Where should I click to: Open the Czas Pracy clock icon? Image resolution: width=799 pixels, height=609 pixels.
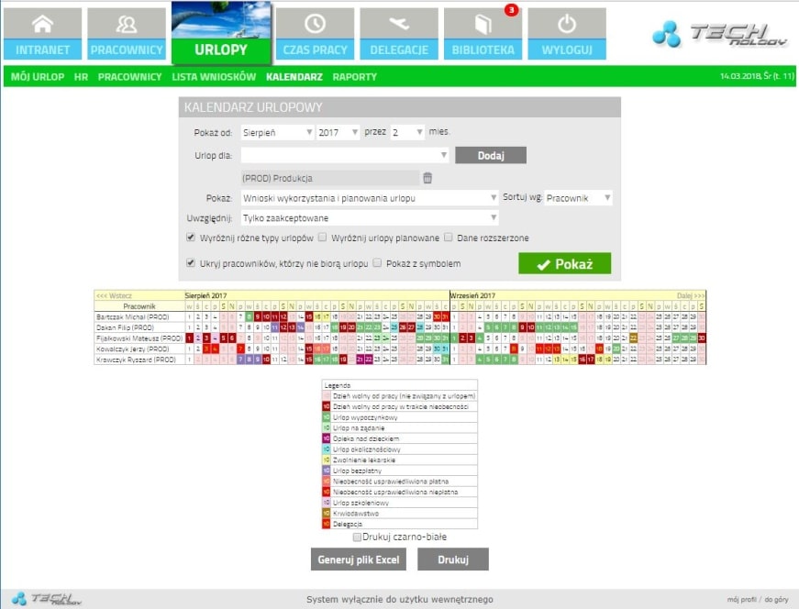(314, 25)
